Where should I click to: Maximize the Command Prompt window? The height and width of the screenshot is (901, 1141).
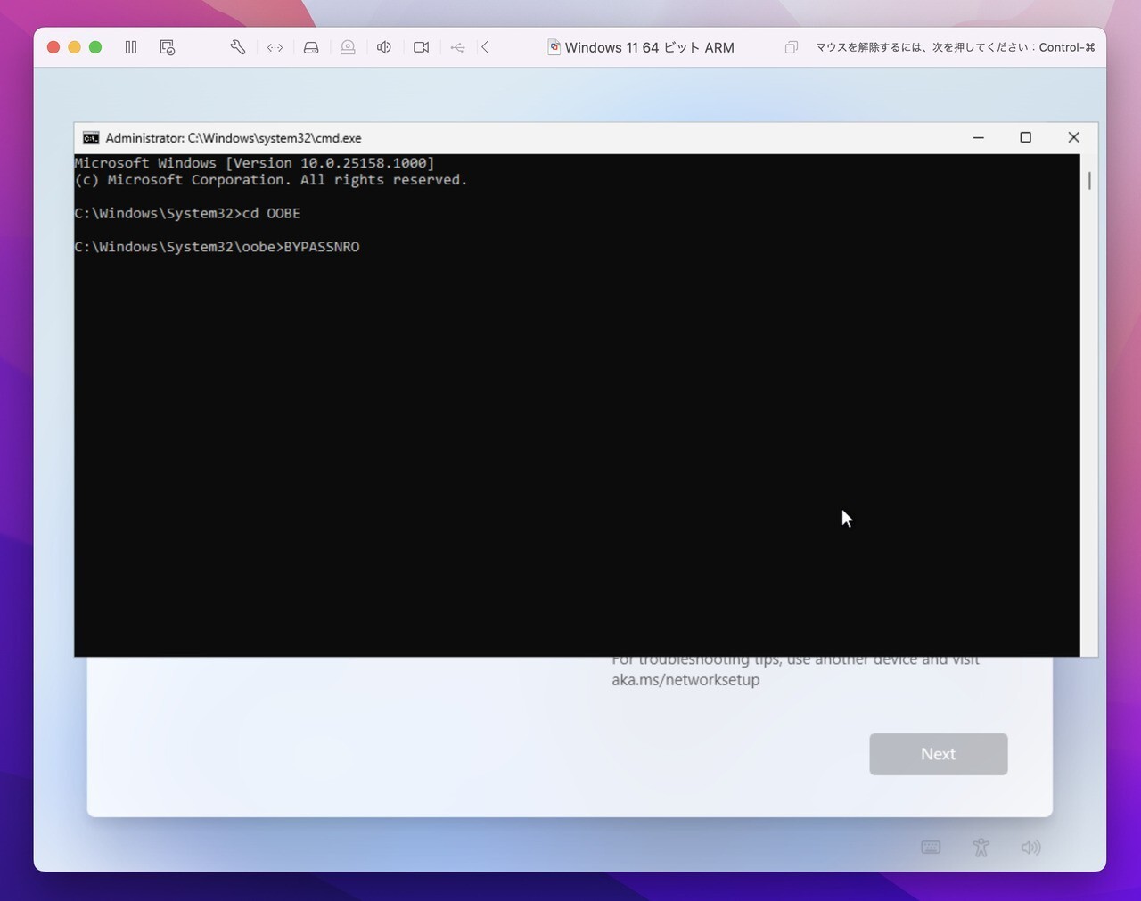click(x=1026, y=137)
